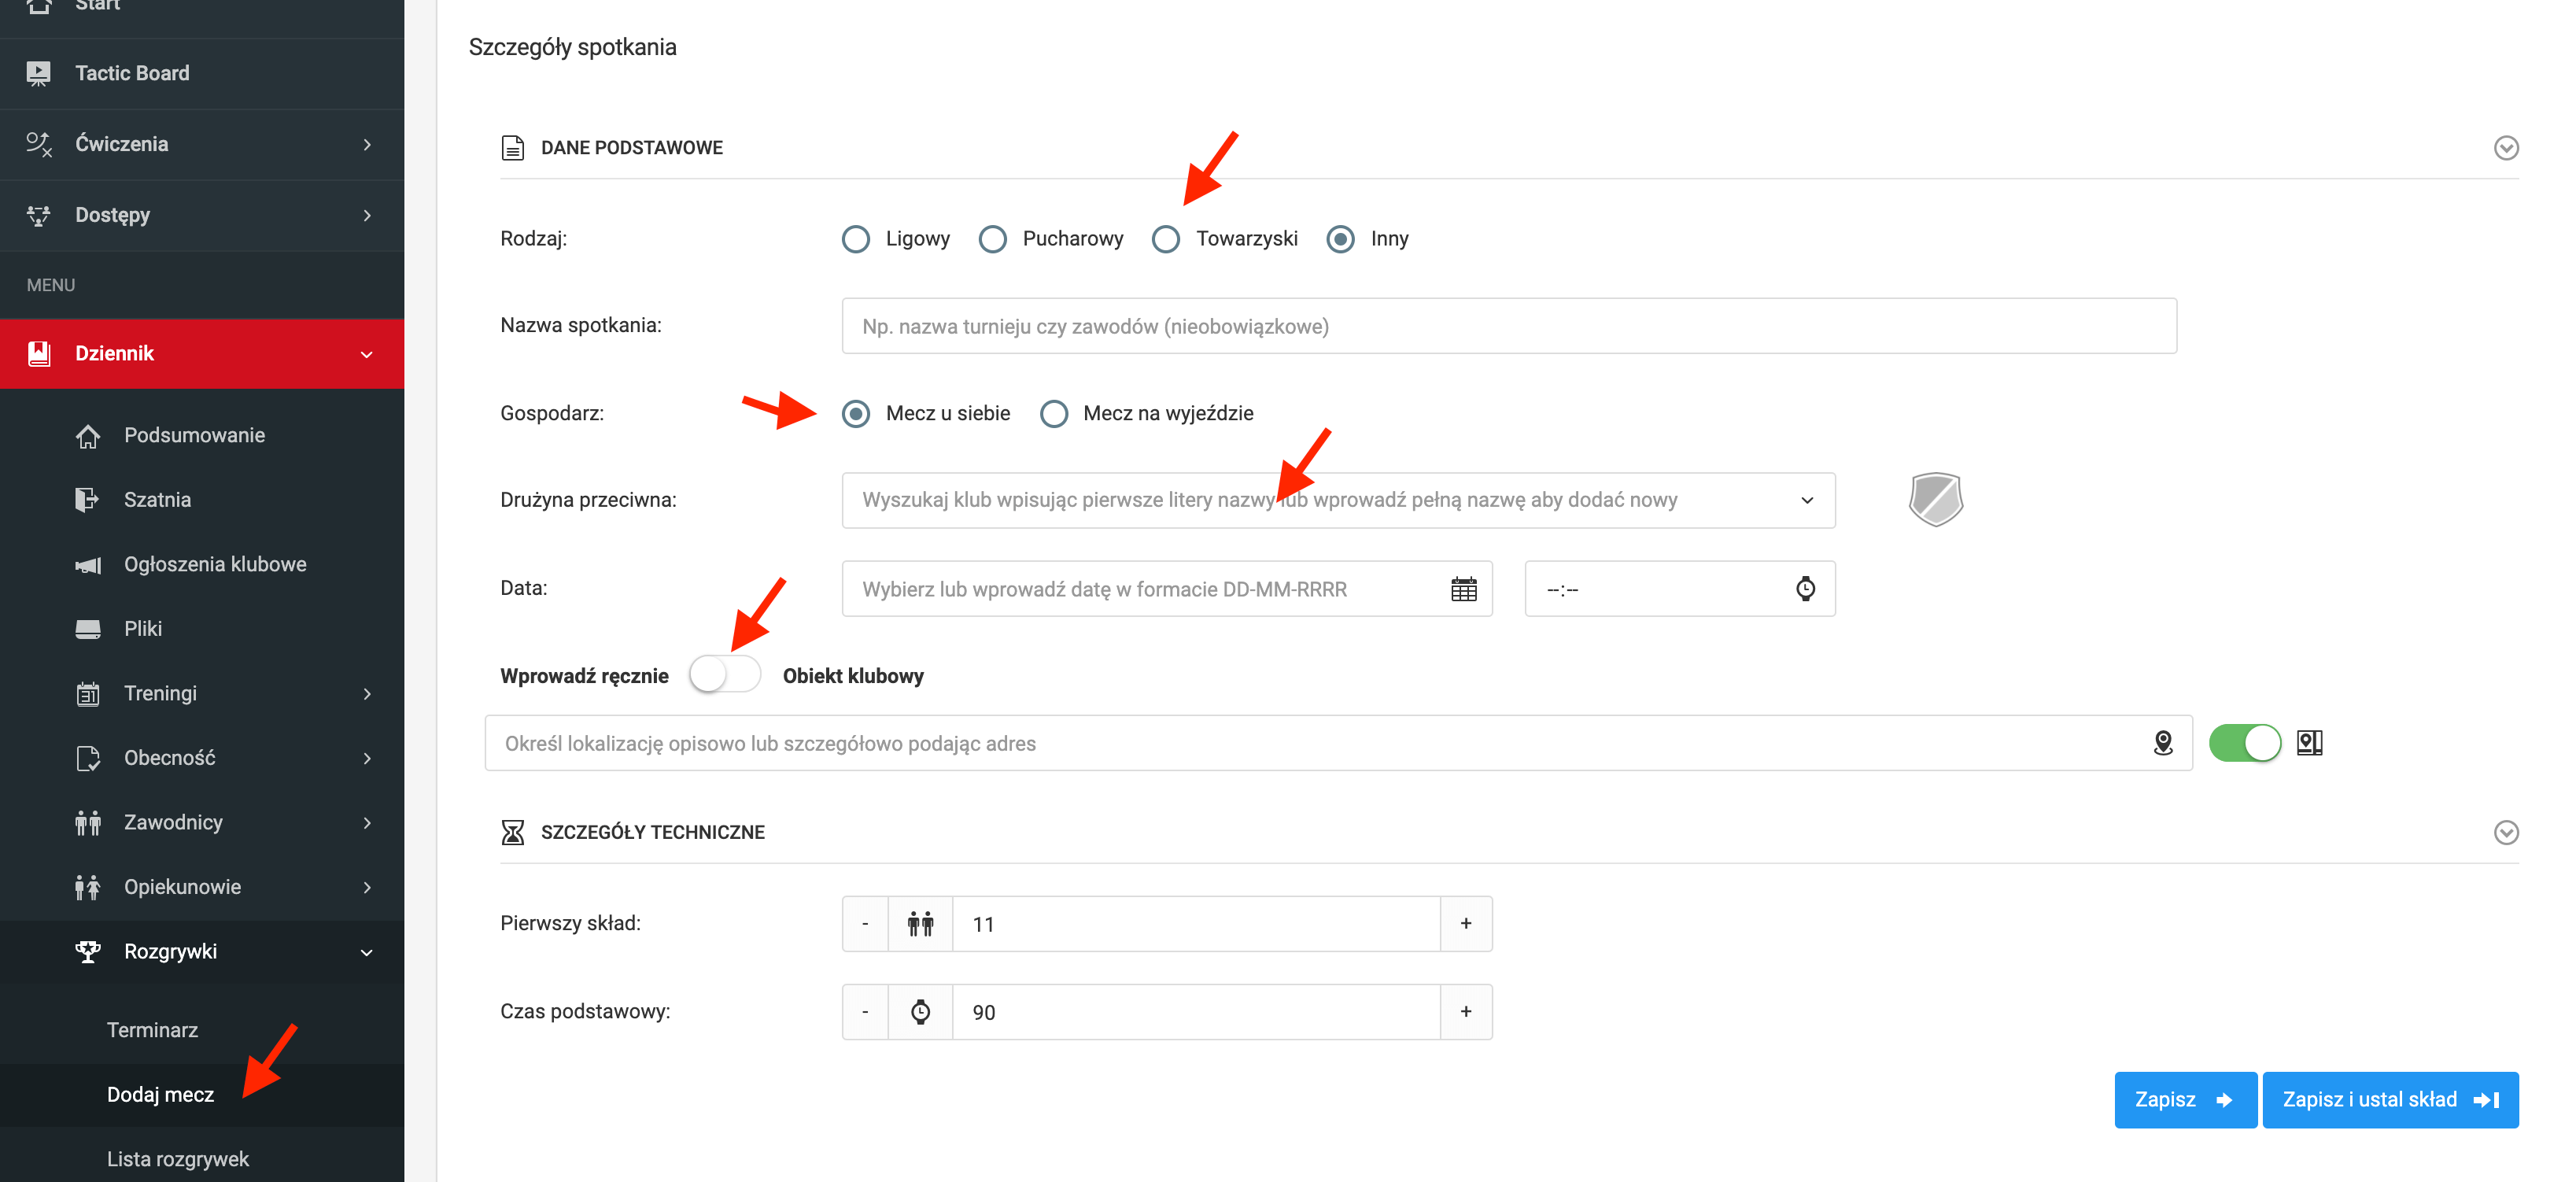This screenshot has width=2576, height=1182.
Task: Toggle the Wprowadź ręcznie switch
Action: (x=724, y=675)
